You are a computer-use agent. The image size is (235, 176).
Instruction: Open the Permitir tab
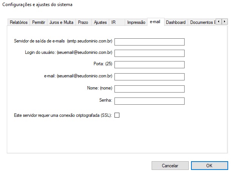39,22
